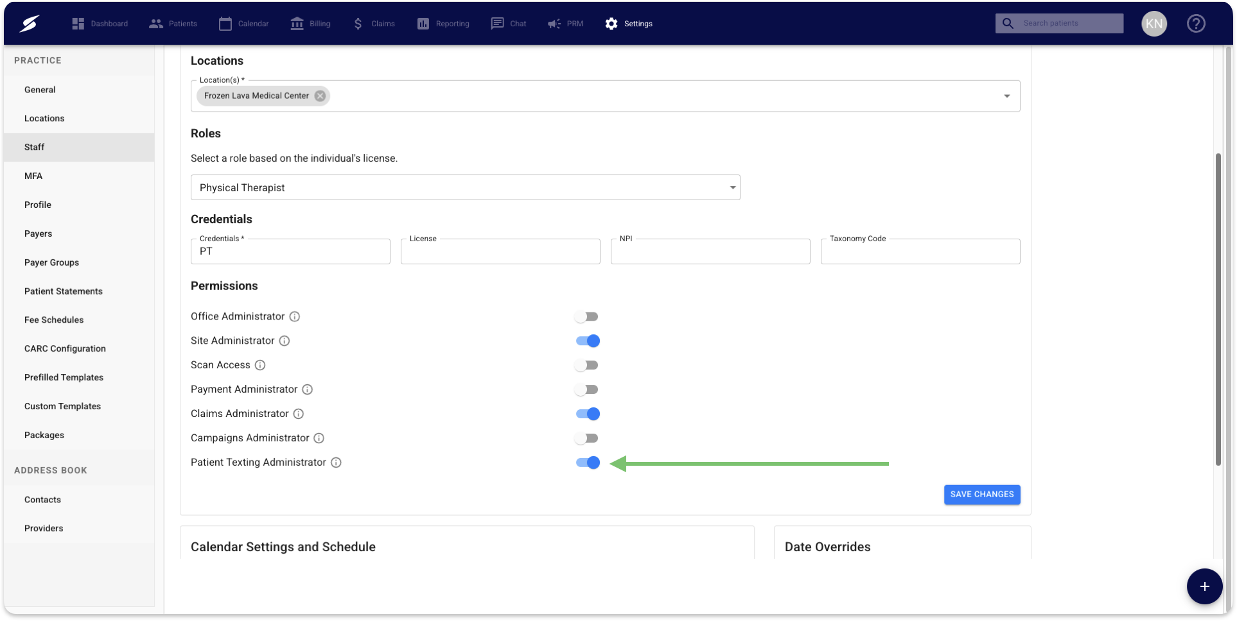
Task: Disable the Claims Administrator toggle
Action: coord(588,414)
